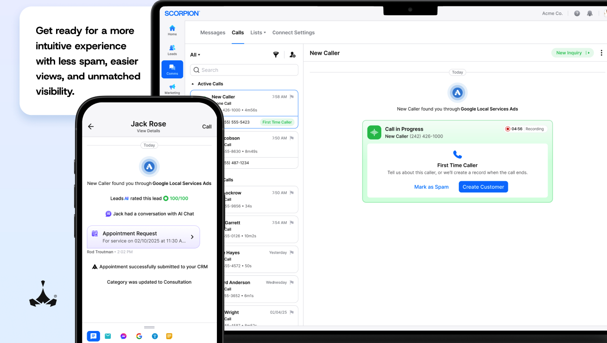Click the Create Customer button
Viewport: 607px width, 343px height.
483,187
